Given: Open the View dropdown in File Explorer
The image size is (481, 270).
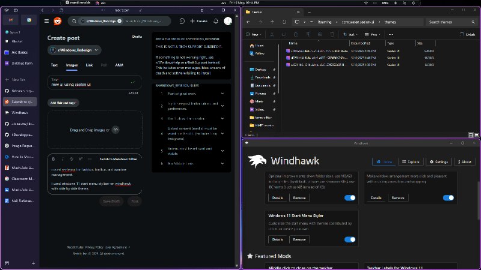Looking at the screenshot, I should (372, 35).
